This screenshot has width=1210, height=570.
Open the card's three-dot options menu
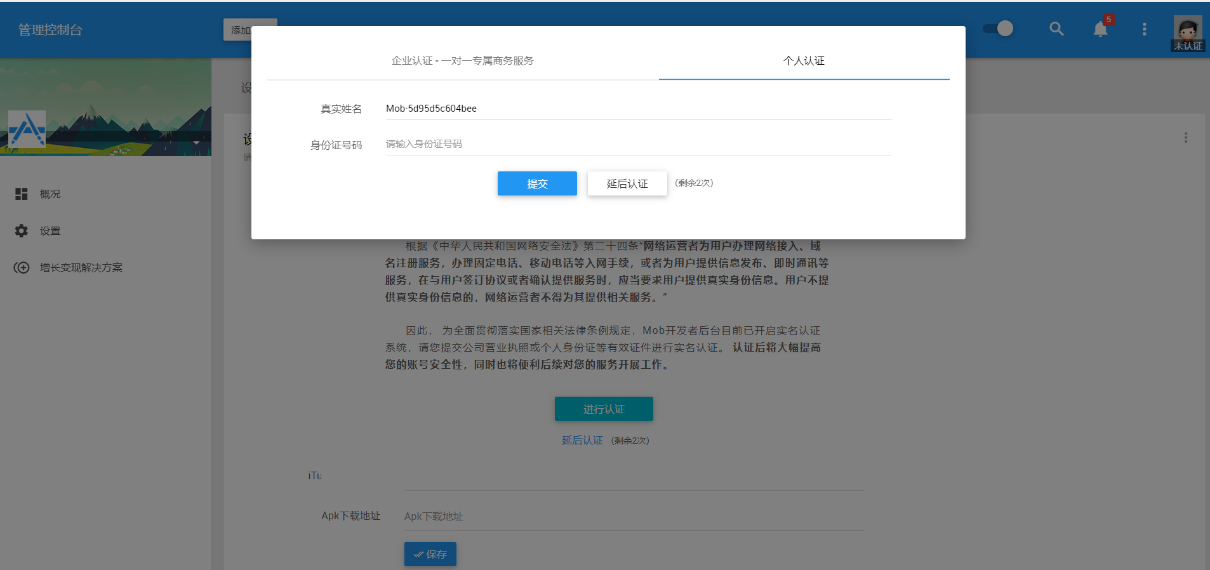pyautogui.click(x=1185, y=138)
